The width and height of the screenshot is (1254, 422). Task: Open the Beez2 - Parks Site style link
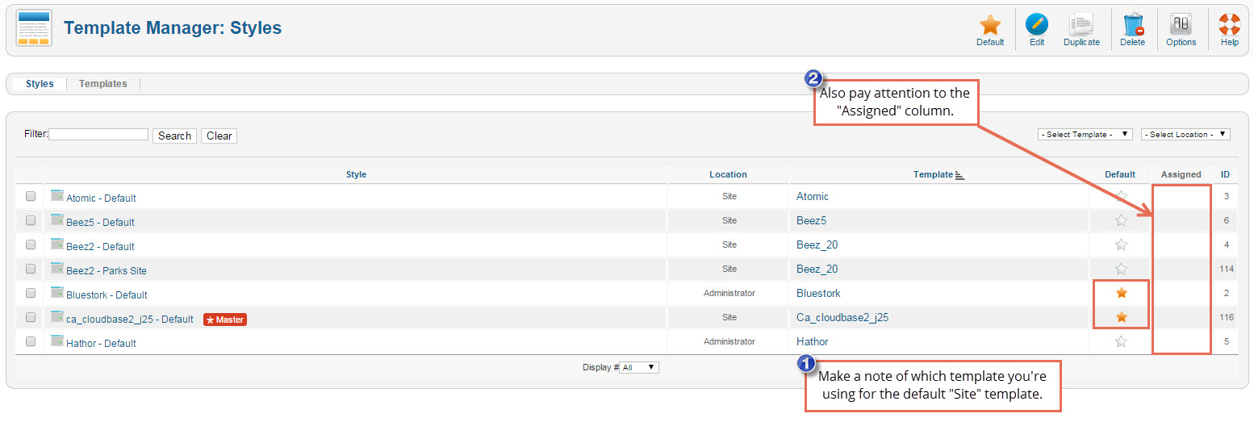(107, 270)
